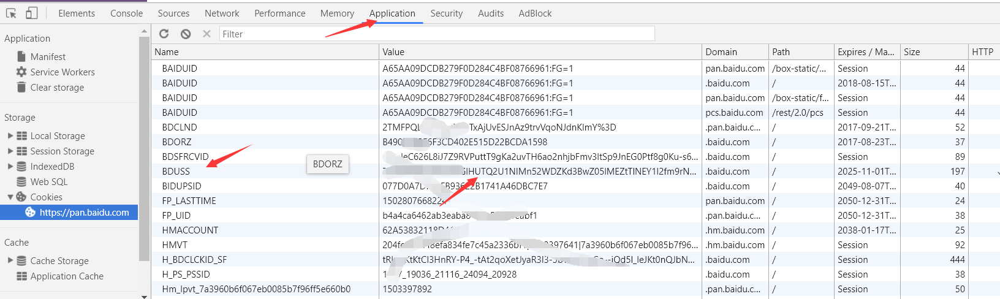Sort by the Expires column header
Viewport: 1000px width, 299px height.
click(x=867, y=52)
